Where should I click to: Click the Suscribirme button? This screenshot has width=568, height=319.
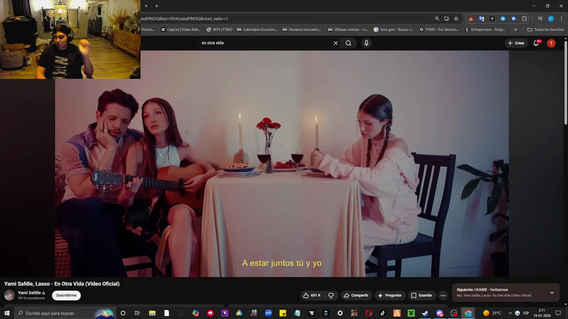pyautogui.click(x=66, y=296)
